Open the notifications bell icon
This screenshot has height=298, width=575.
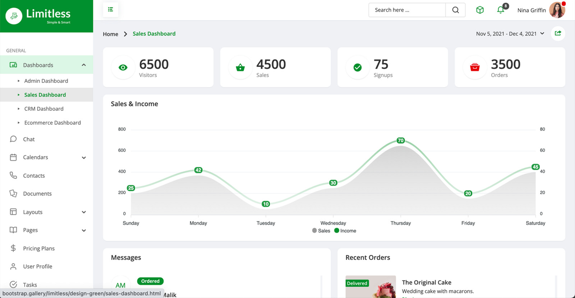(x=501, y=10)
